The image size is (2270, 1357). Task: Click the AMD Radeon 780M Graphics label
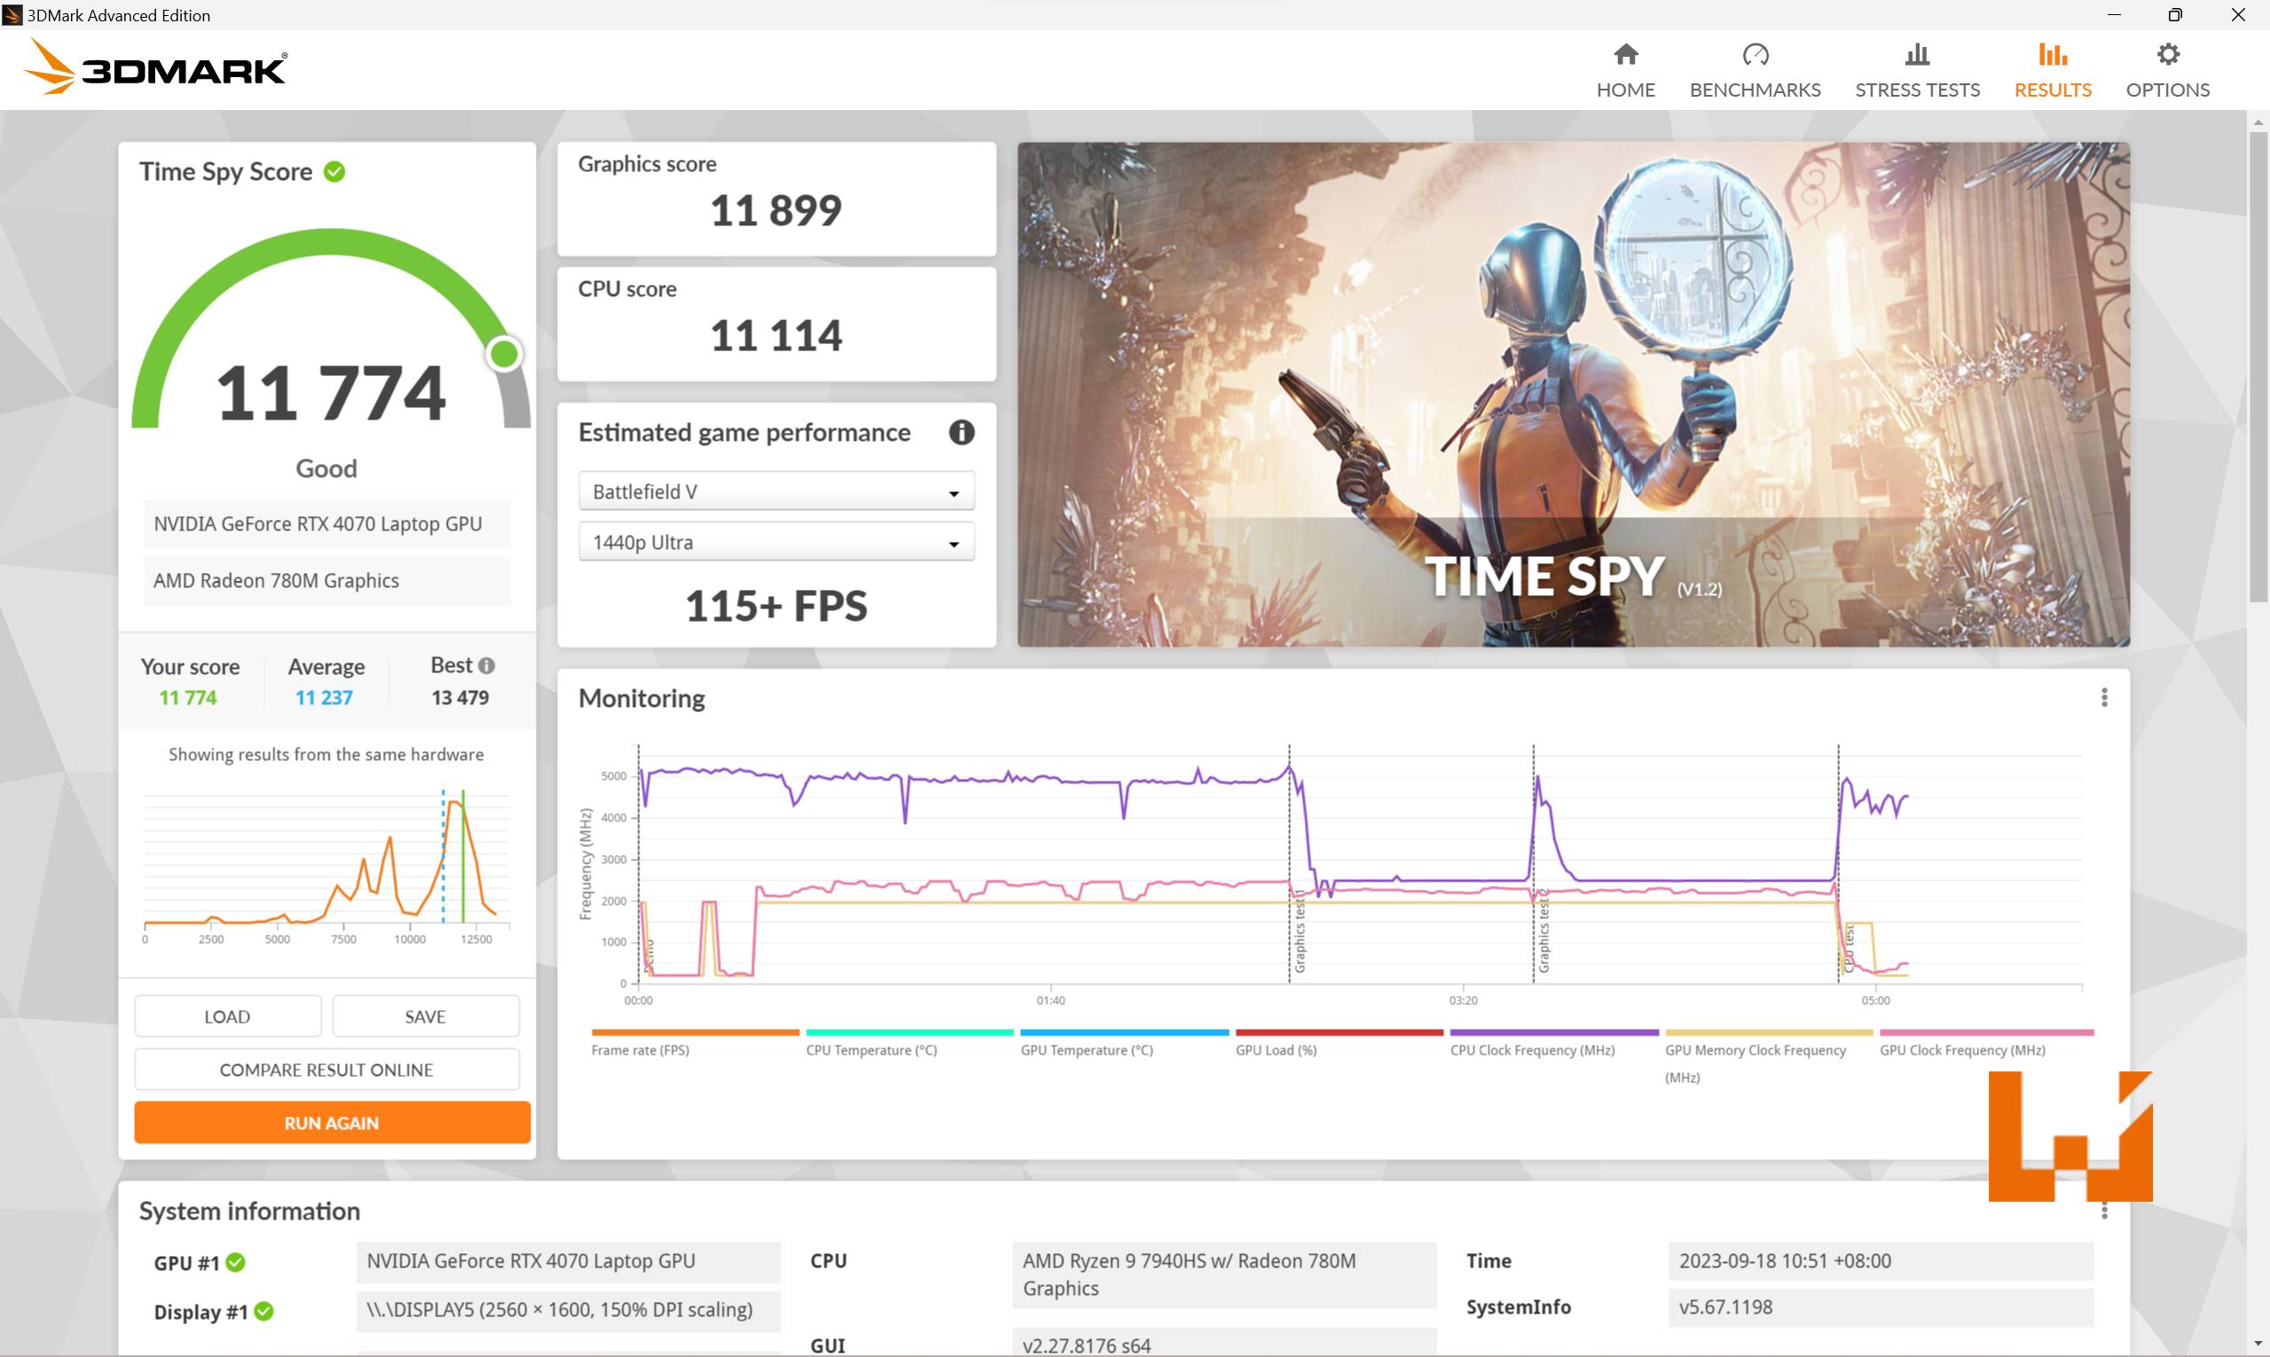click(x=326, y=581)
